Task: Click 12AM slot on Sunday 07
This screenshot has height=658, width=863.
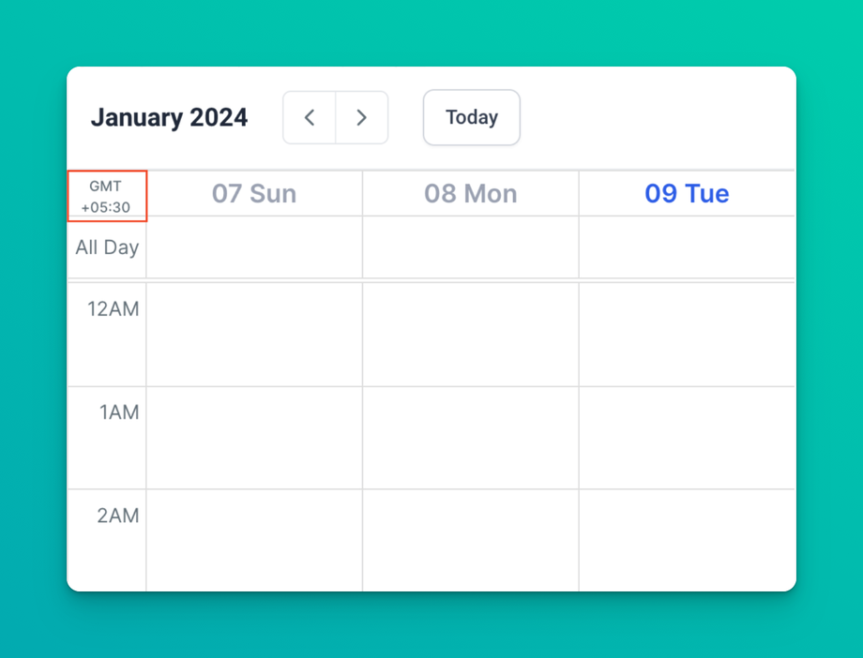Action: point(254,335)
